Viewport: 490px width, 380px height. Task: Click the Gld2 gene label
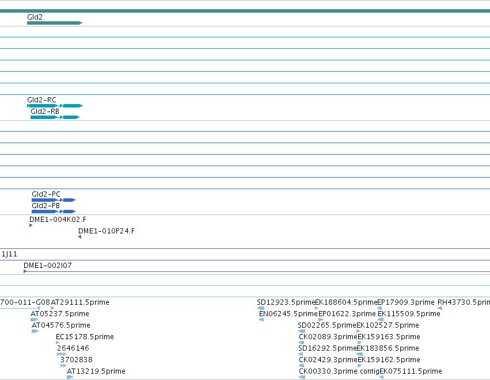[x=35, y=17]
